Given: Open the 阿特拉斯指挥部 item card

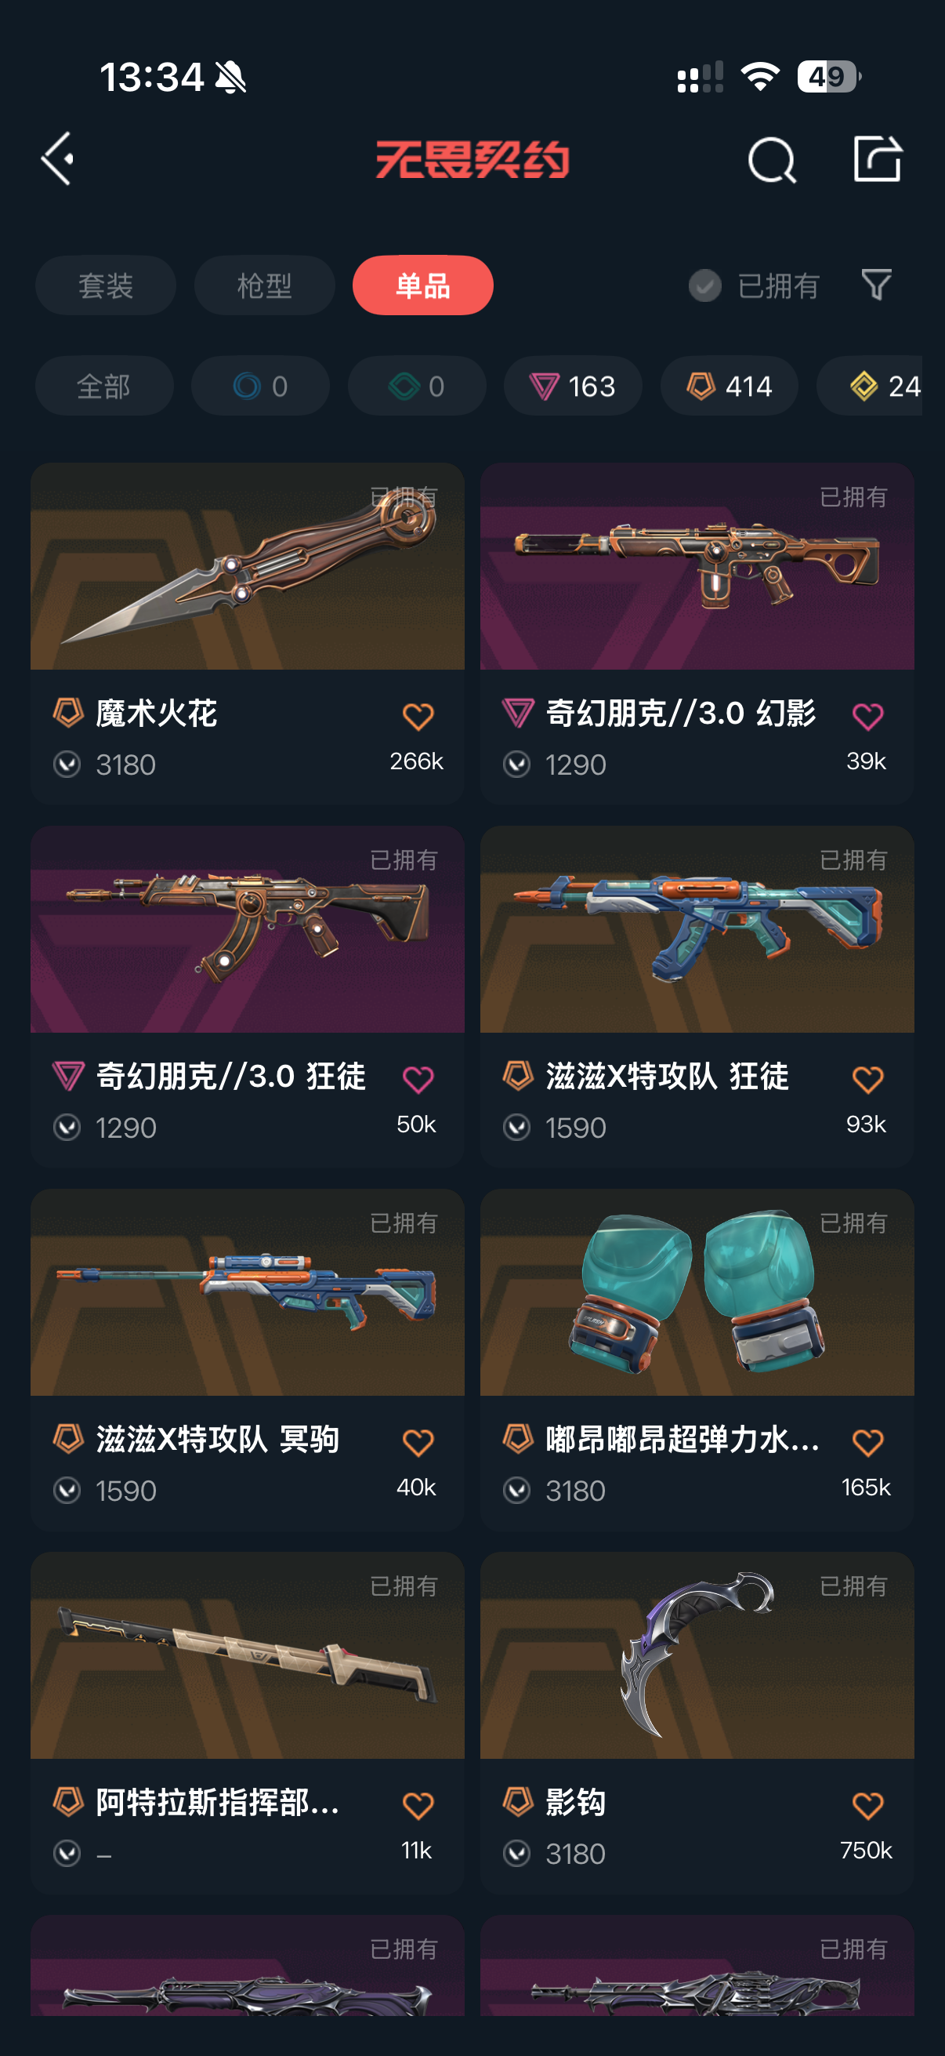Looking at the screenshot, I should pyautogui.click(x=247, y=1723).
